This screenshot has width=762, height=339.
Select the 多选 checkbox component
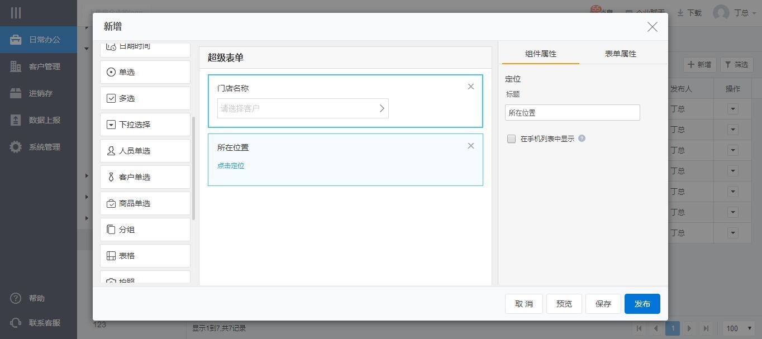(145, 98)
